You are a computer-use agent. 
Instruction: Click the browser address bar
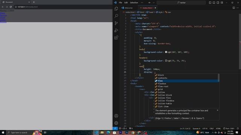[x=63, y=7]
